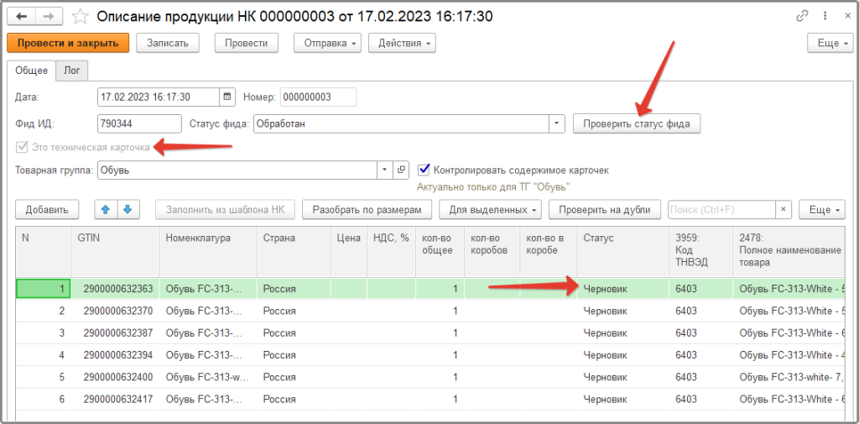Open calendar picker next to Дата field

coord(227,97)
